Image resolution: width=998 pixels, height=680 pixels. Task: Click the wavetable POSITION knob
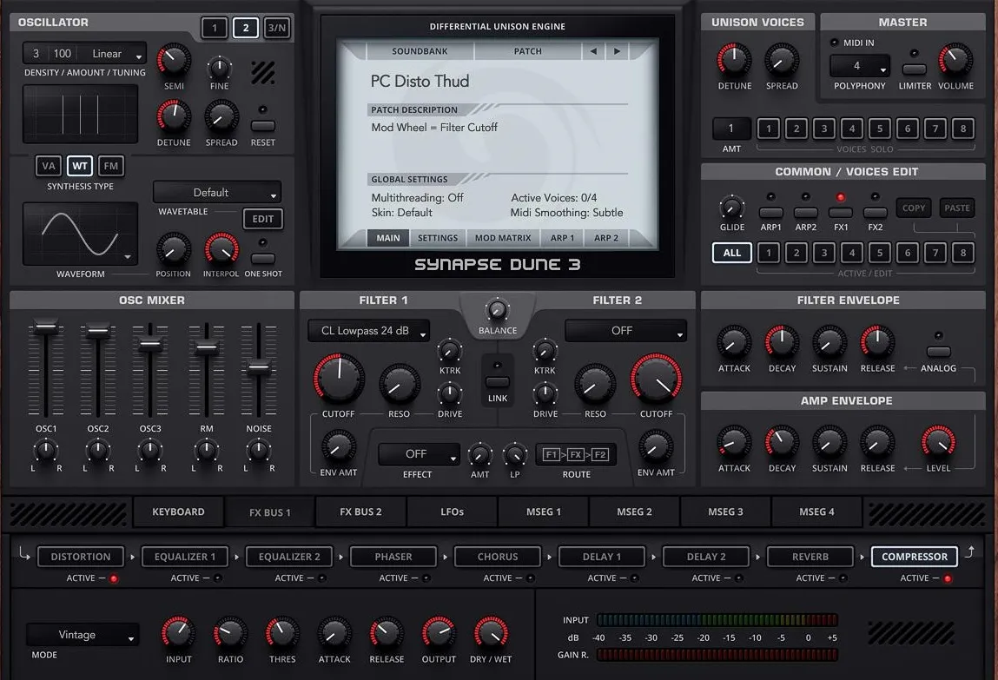pyautogui.click(x=173, y=250)
